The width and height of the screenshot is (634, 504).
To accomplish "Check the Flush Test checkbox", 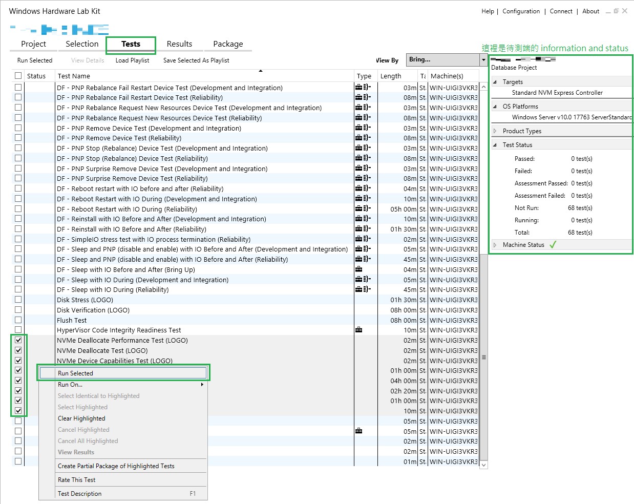I will tap(18, 320).
